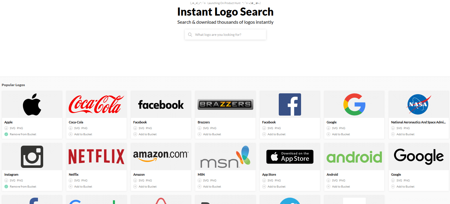Click the download icon under Android

[x=328, y=180]
